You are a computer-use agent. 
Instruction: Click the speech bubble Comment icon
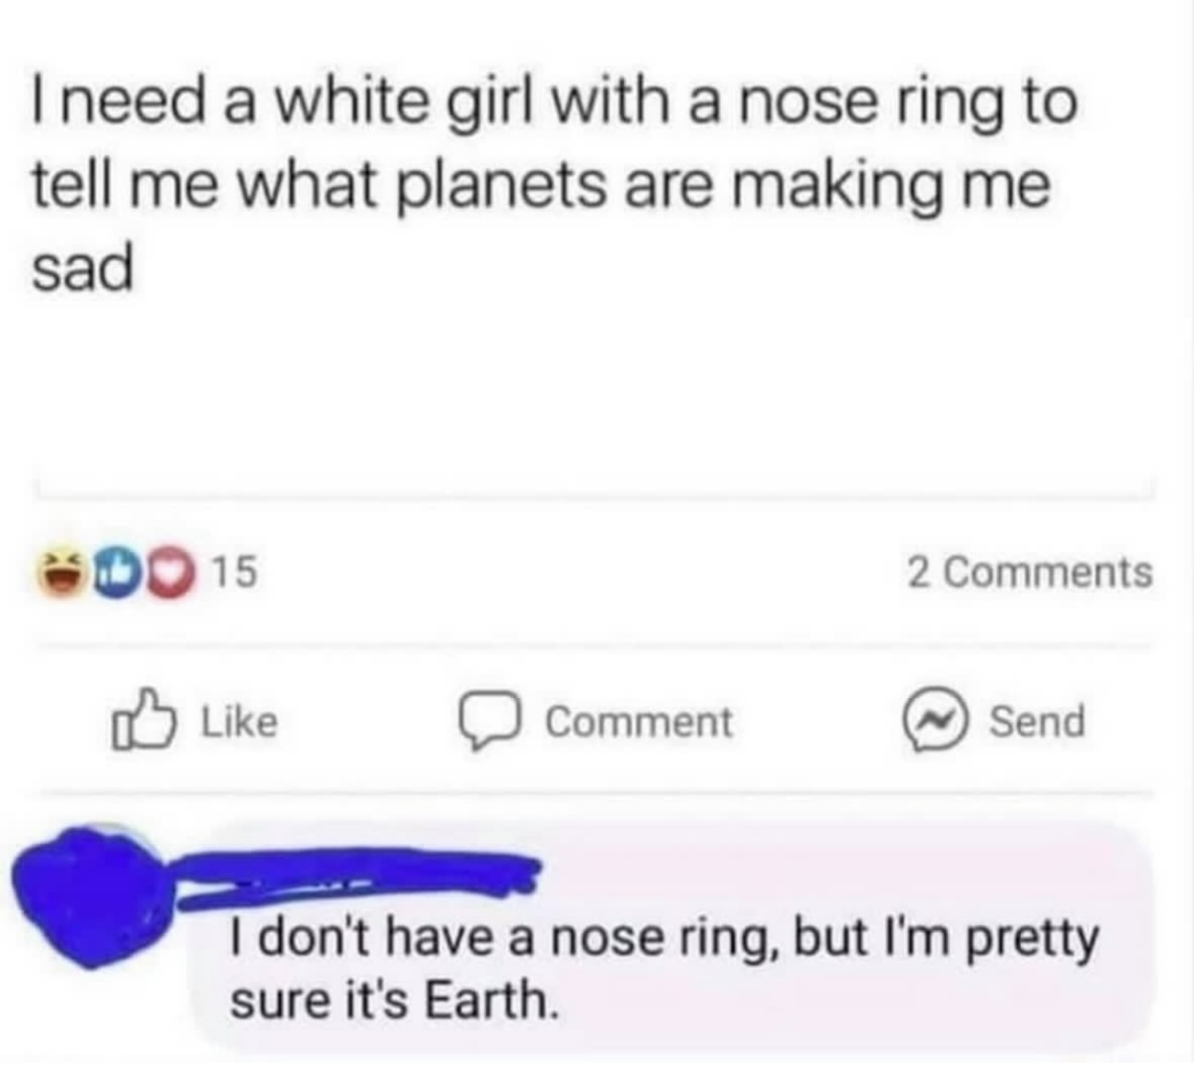point(487,722)
